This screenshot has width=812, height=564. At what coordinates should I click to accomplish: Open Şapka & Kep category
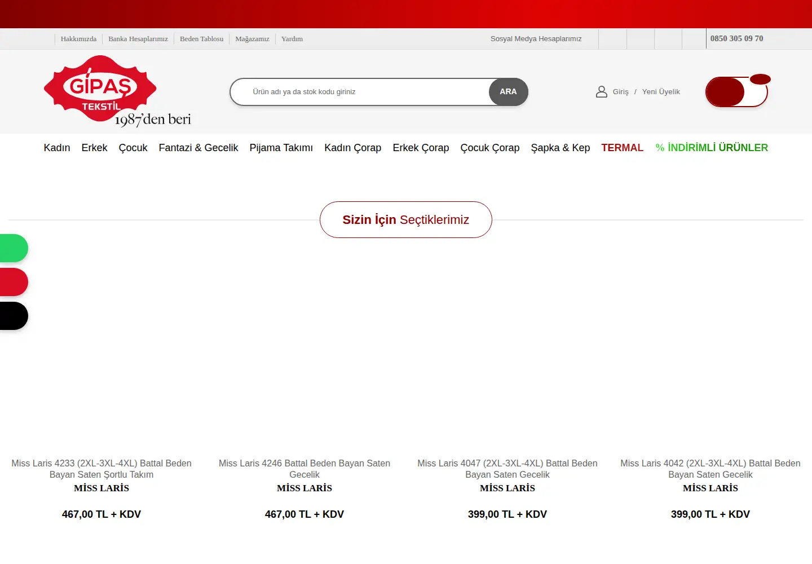coord(561,148)
